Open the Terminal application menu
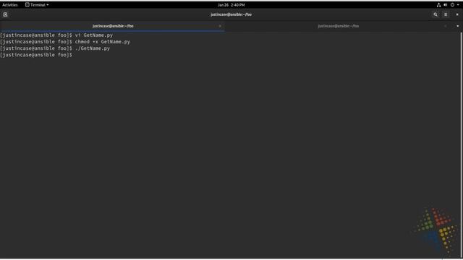The width and height of the screenshot is (463, 260). pos(37,5)
